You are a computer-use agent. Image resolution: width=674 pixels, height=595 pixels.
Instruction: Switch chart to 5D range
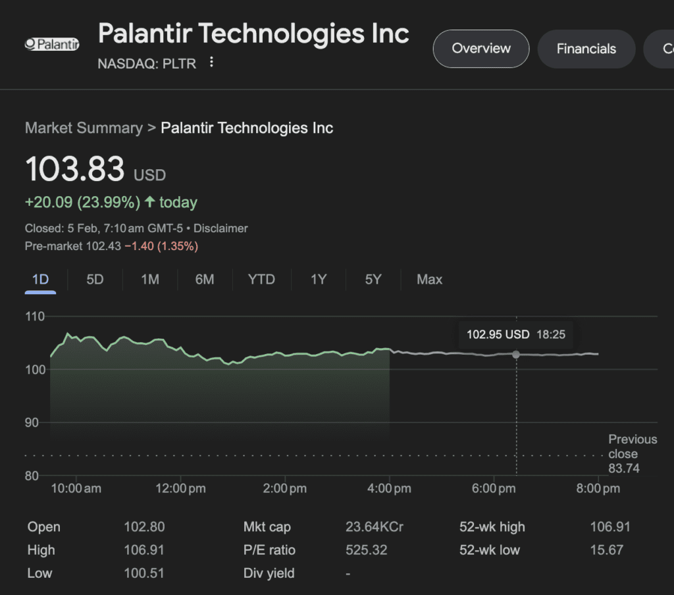(94, 279)
